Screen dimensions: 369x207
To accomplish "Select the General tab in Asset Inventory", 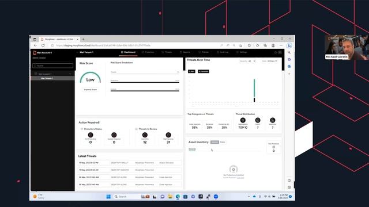I will [x=192, y=149].
